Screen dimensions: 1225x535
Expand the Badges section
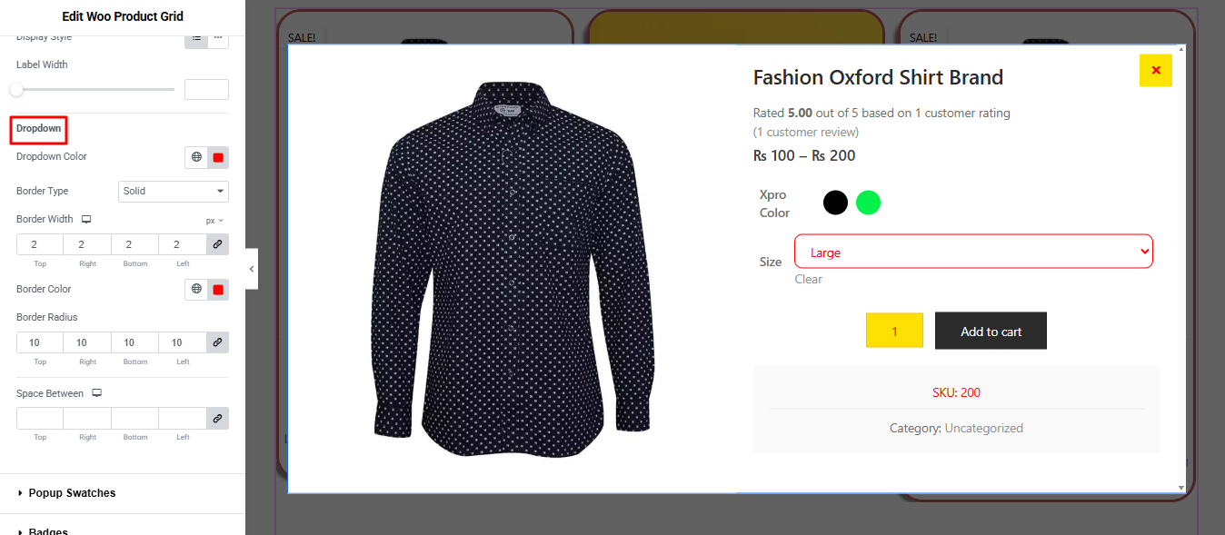[x=48, y=530]
